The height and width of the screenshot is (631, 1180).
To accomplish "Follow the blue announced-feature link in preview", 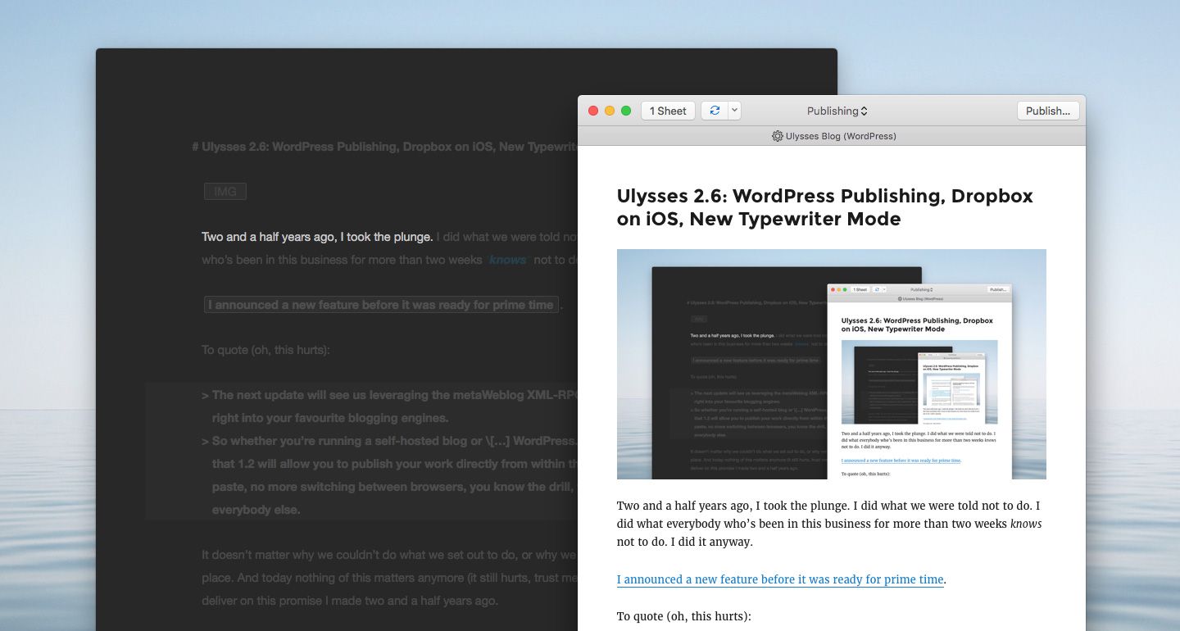I will [x=780, y=579].
